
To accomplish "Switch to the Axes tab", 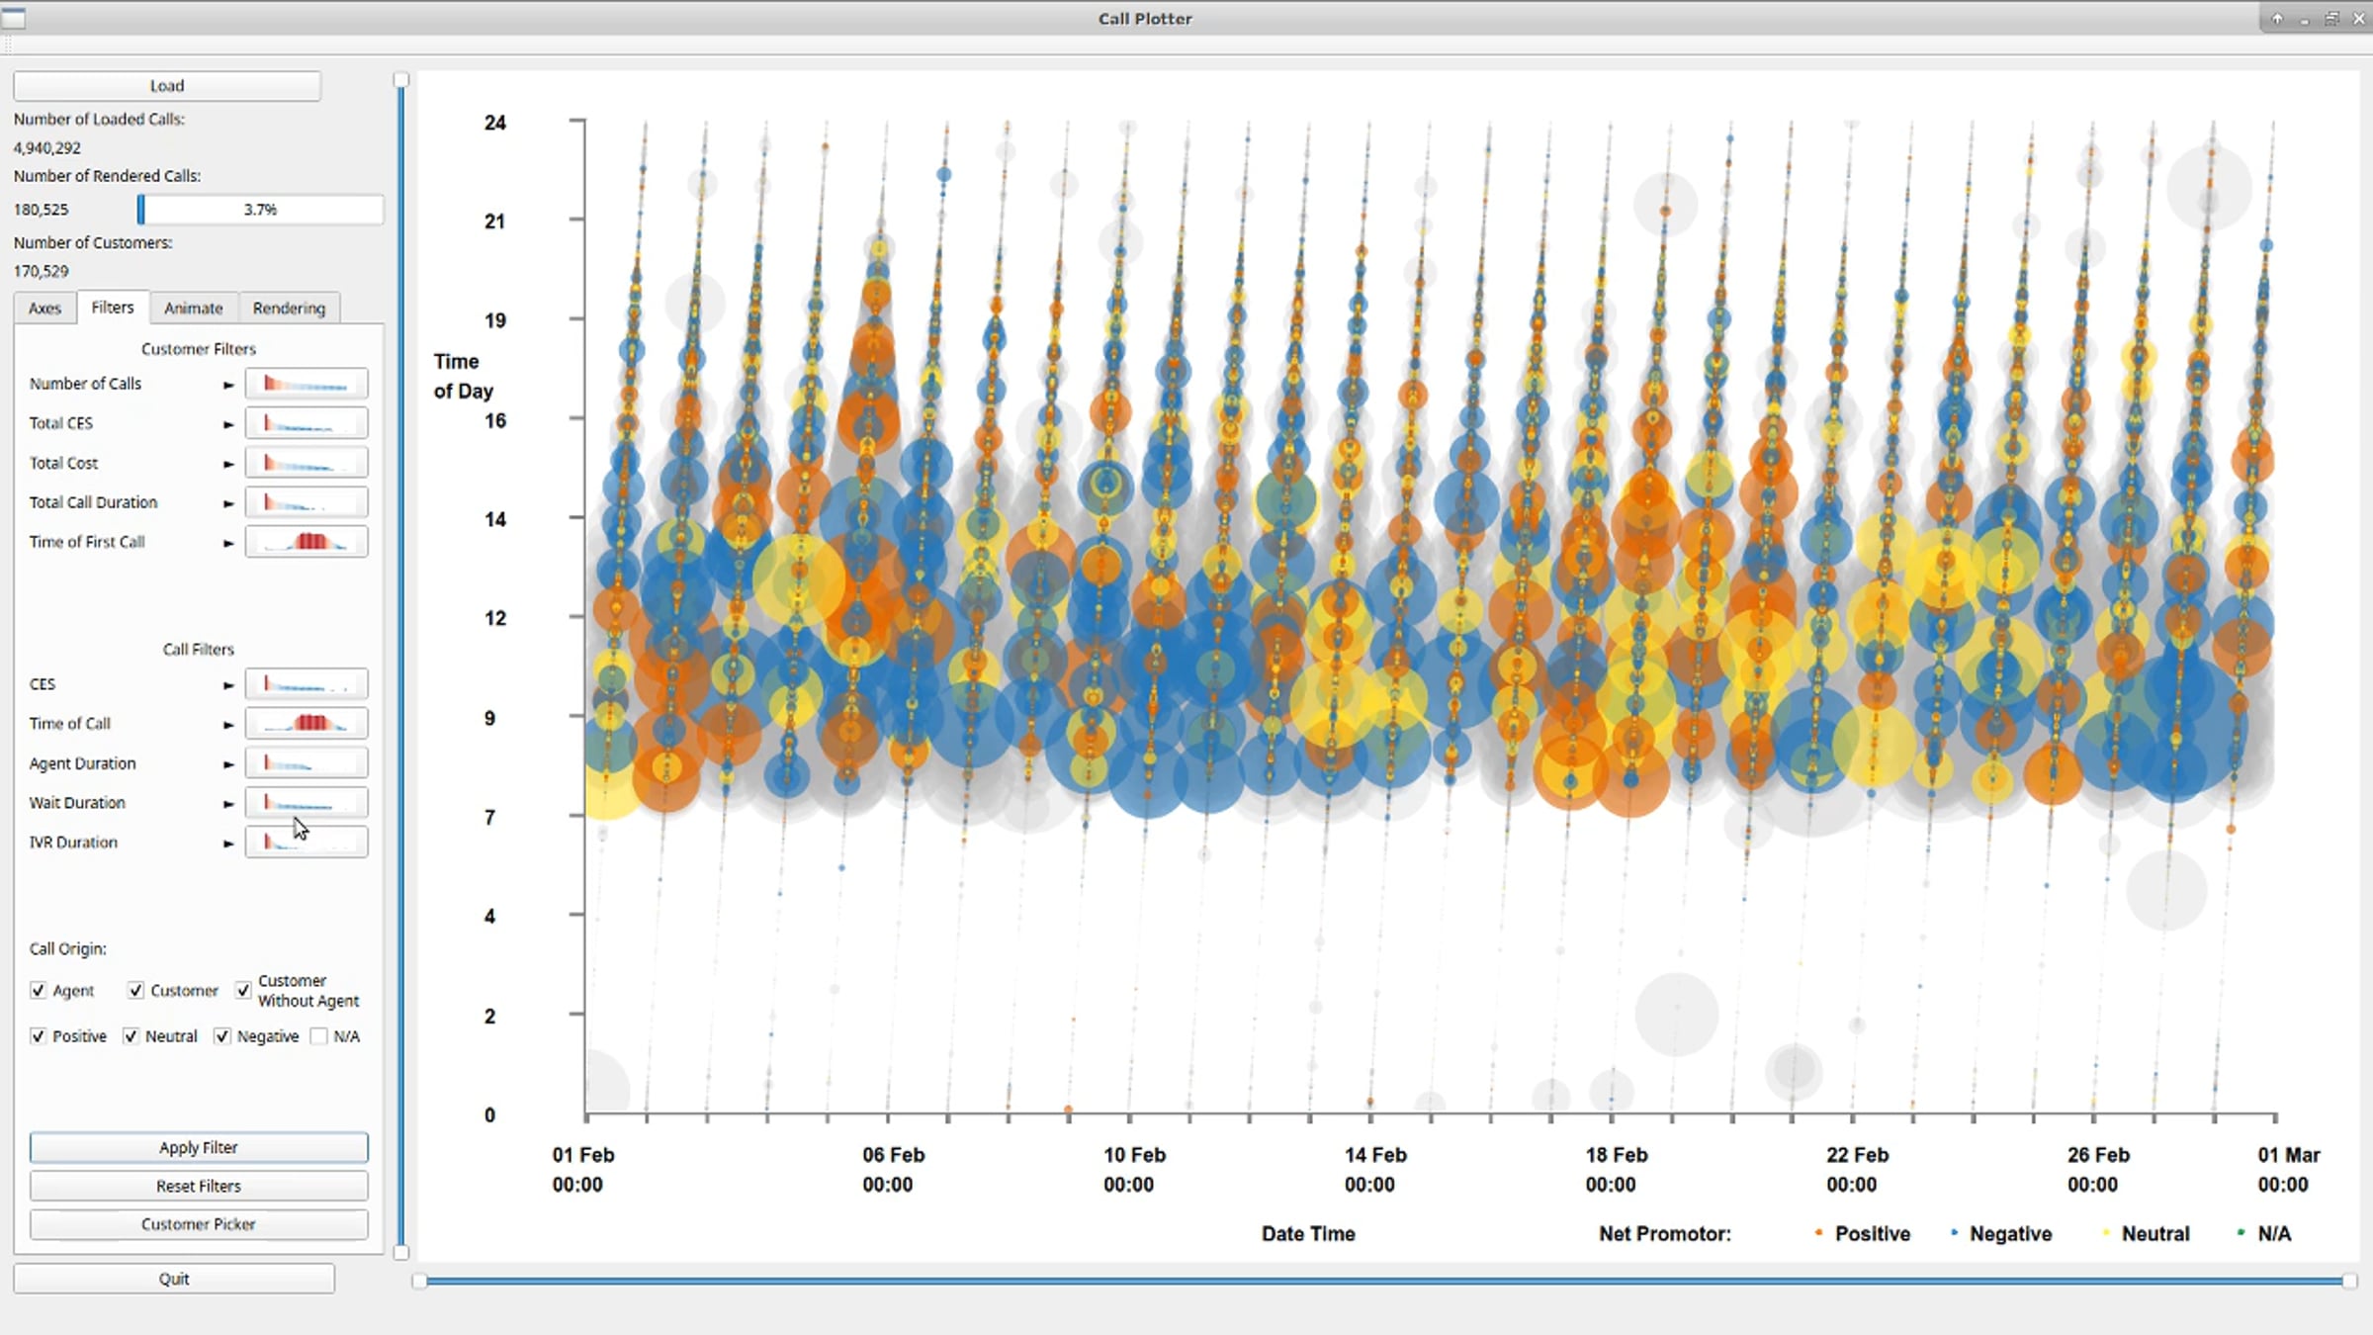I will coord(44,309).
